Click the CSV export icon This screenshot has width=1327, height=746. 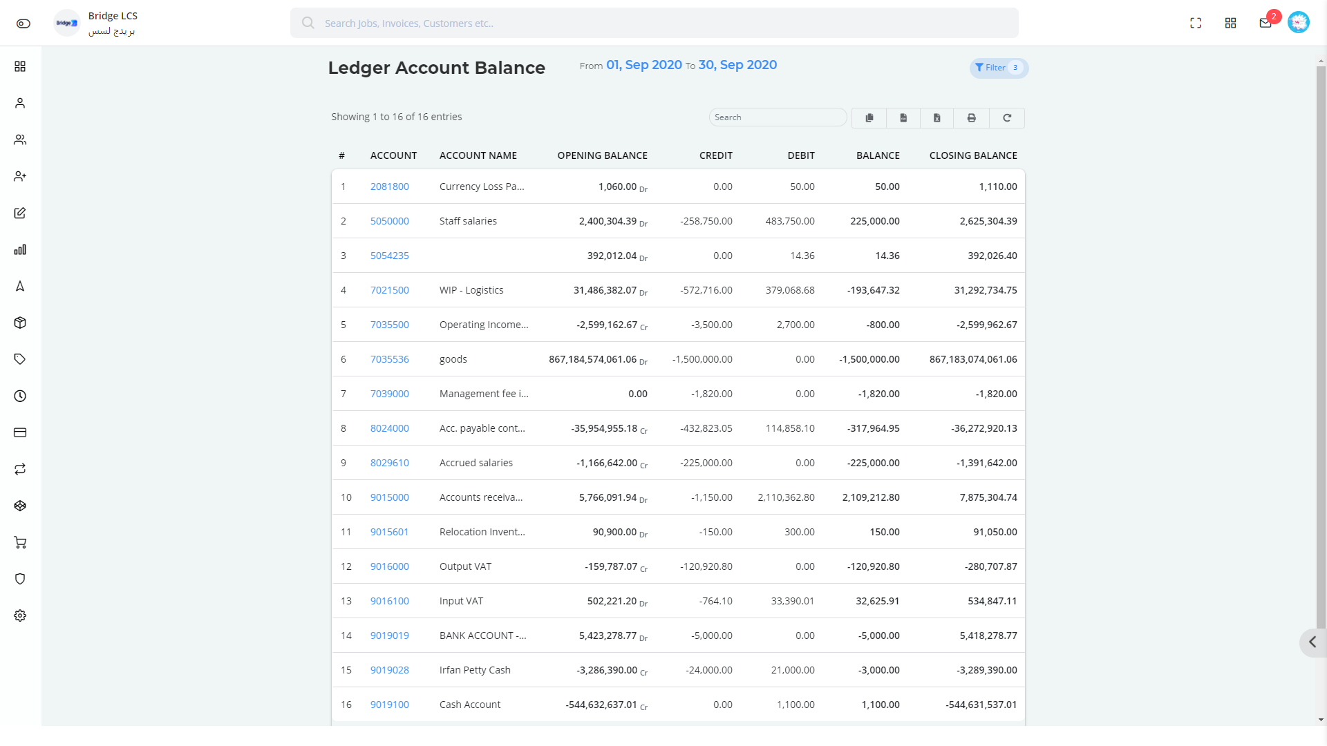pyautogui.click(x=903, y=117)
